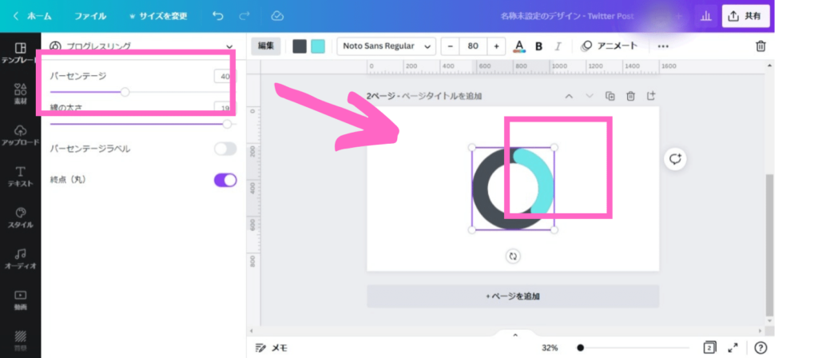Adjust the 線の太さ slider handle
This screenshot has width=818, height=358.
click(x=227, y=124)
